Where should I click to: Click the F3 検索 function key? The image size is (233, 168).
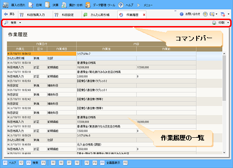32,163
